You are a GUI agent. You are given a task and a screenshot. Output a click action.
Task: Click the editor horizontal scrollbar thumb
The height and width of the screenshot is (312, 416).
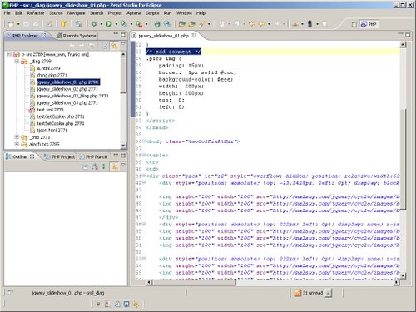tap(194, 282)
